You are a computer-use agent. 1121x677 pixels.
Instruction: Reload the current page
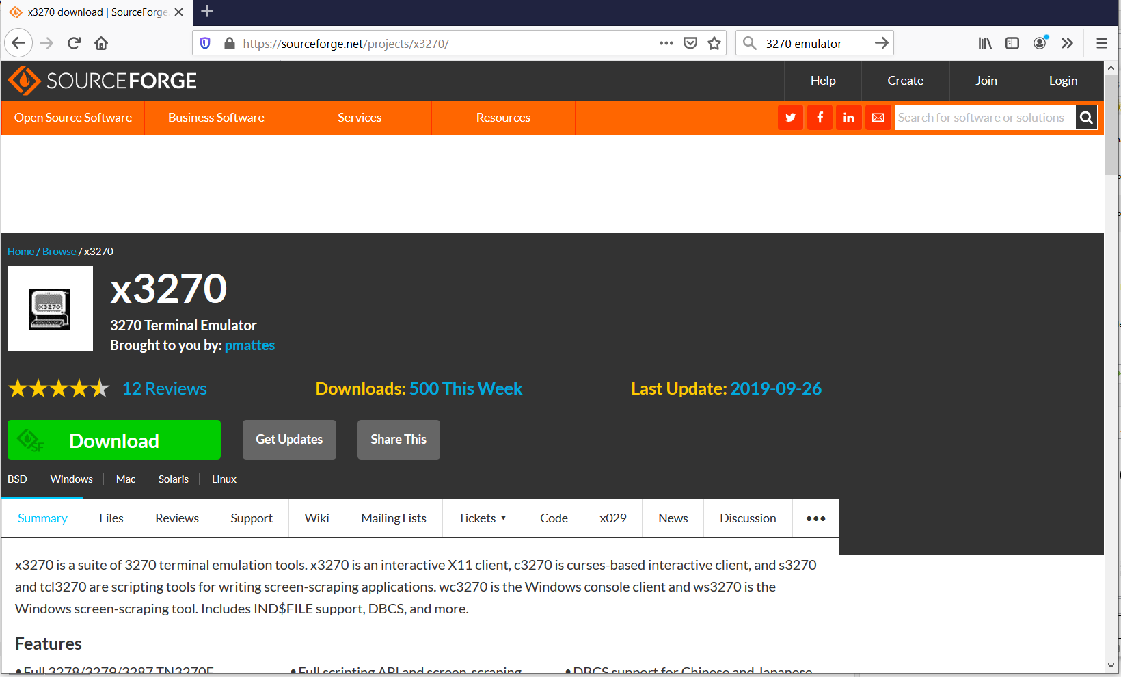coord(74,43)
